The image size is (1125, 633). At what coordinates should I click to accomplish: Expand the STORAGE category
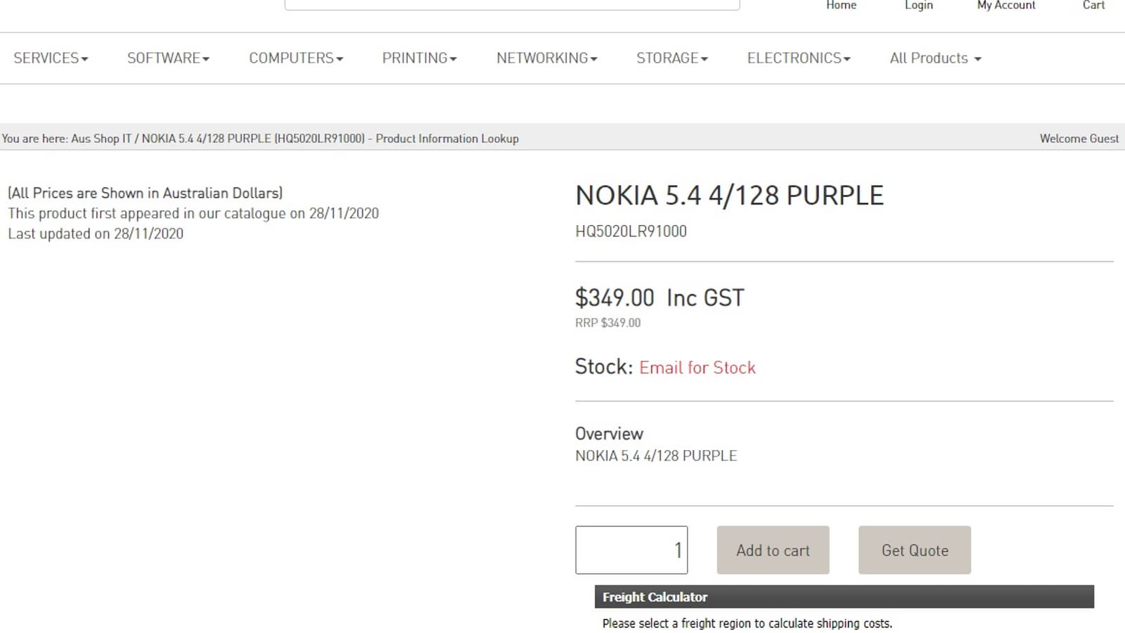[x=671, y=58]
